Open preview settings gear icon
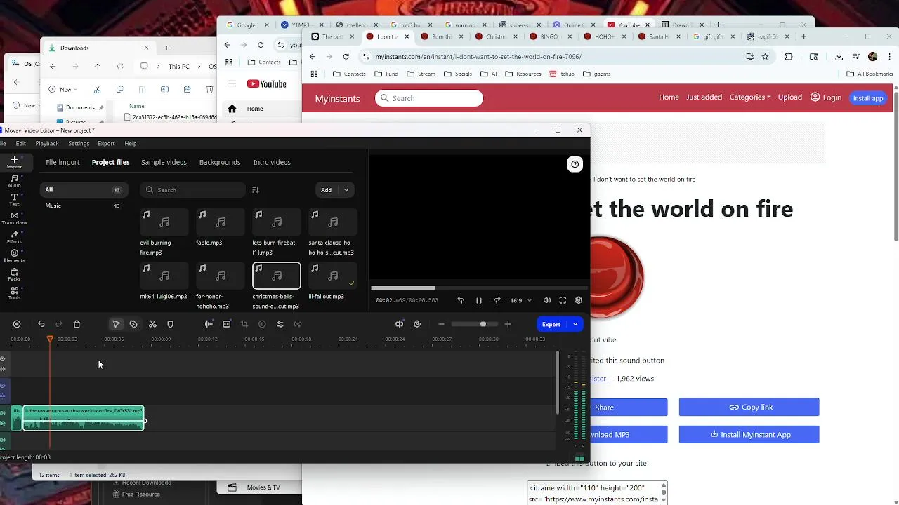899x505 pixels. pos(579,300)
